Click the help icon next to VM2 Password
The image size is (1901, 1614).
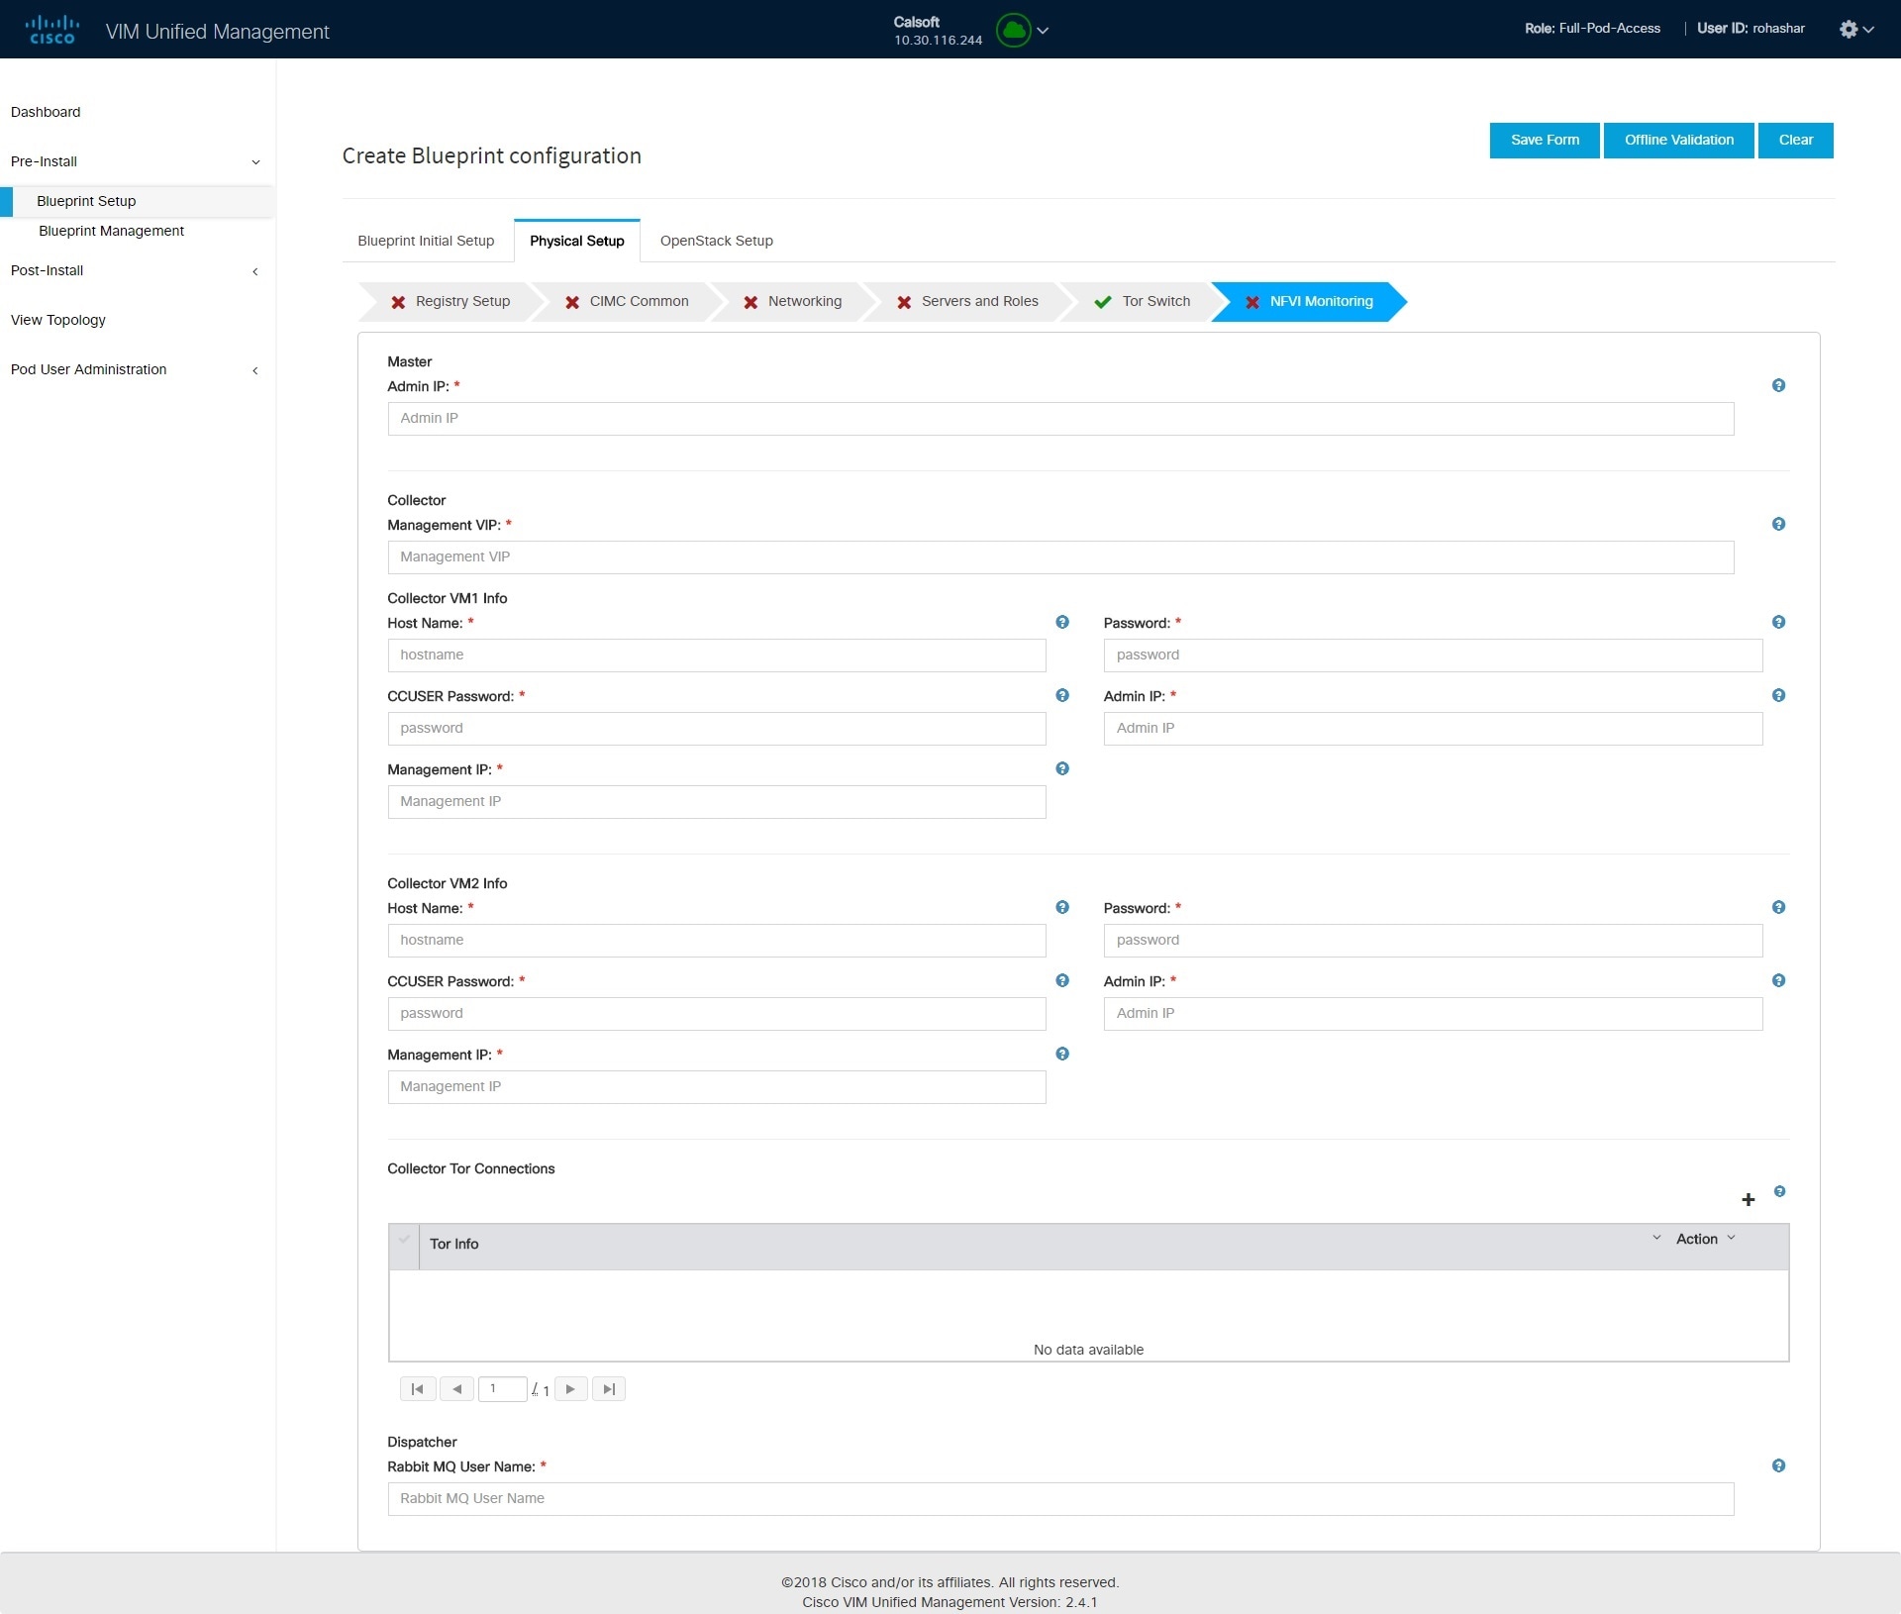pos(1777,906)
